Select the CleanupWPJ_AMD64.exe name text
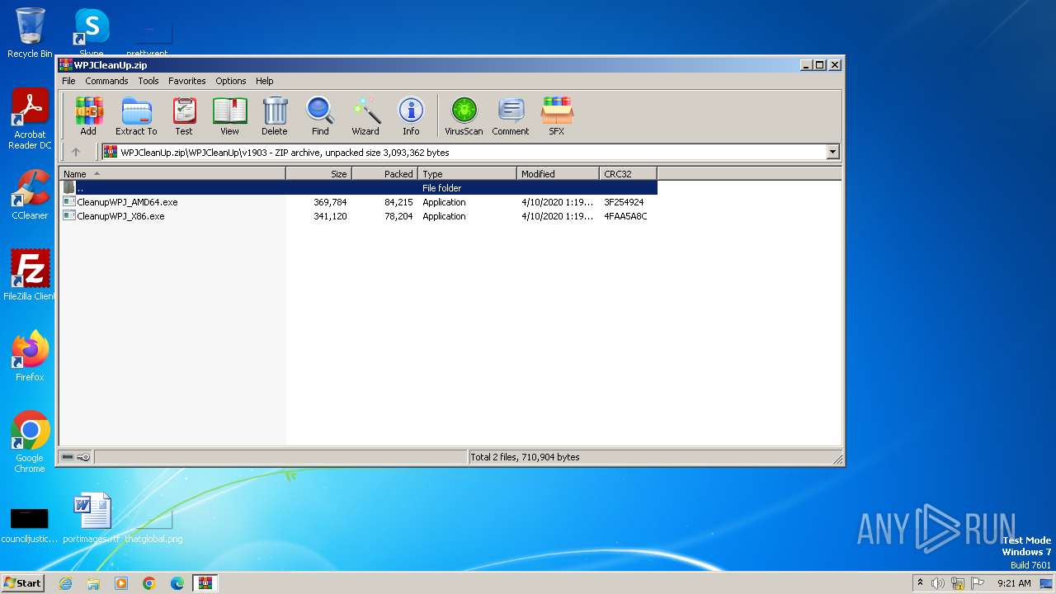Screen dimensions: 1056x594 point(127,202)
